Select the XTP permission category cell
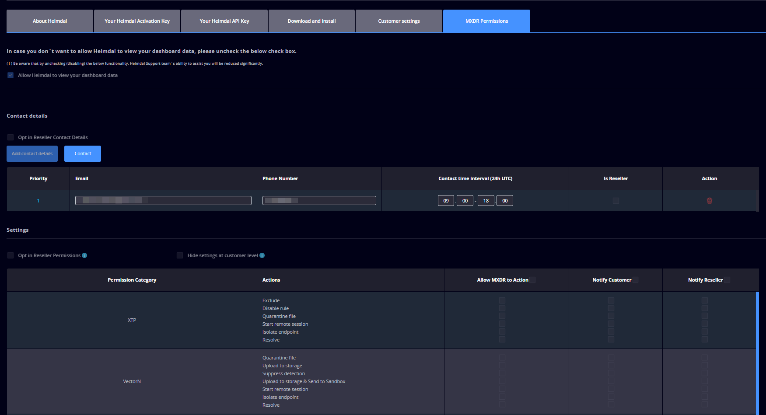The width and height of the screenshot is (766, 415). point(132,320)
